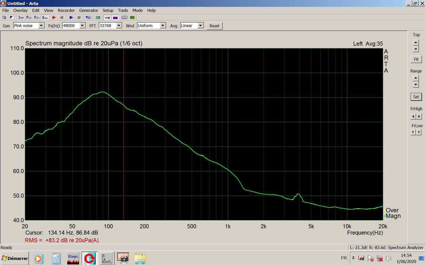Expand the Avg Linear averaging dropdown

point(201,25)
